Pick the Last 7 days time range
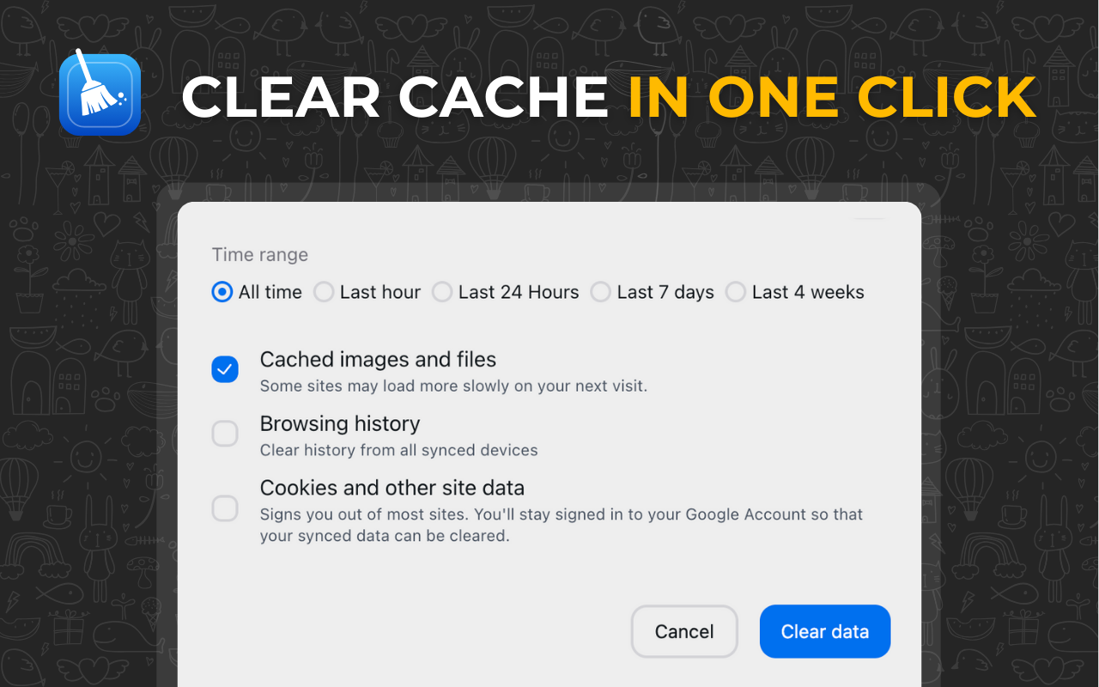Image resolution: width=1099 pixels, height=687 pixels. coord(600,292)
